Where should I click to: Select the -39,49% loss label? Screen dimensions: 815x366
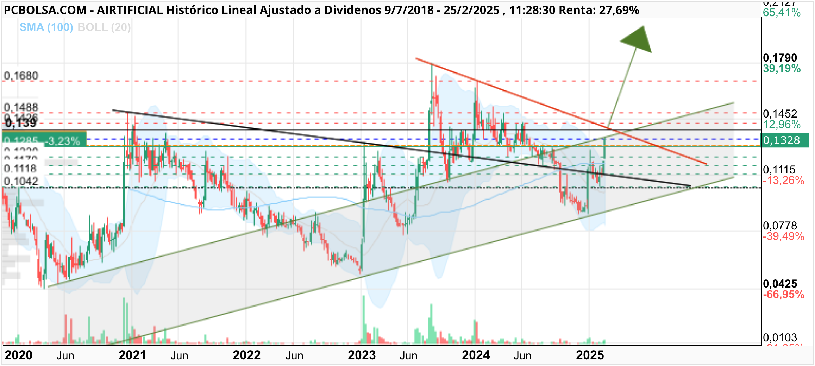tap(783, 236)
